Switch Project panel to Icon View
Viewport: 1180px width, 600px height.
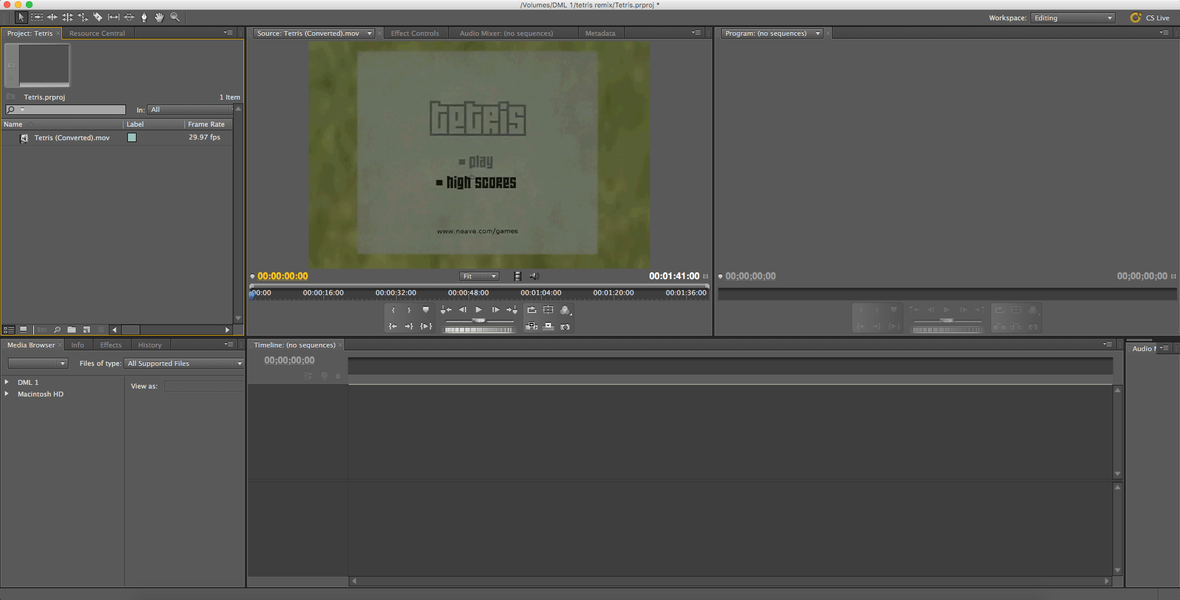(x=23, y=330)
